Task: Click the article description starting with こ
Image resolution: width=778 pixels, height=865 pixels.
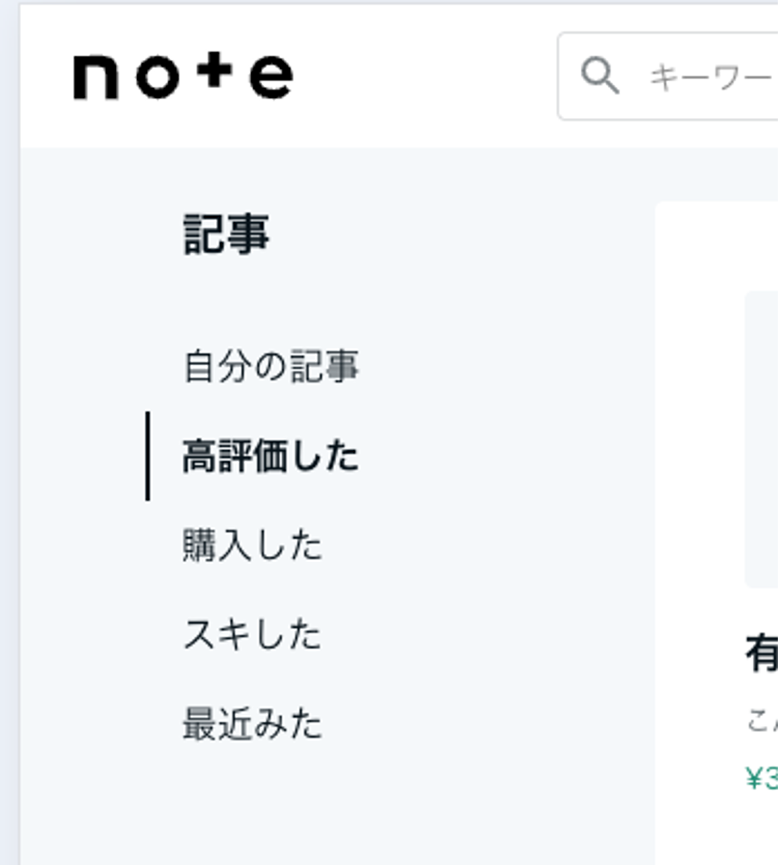Action: (762, 720)
